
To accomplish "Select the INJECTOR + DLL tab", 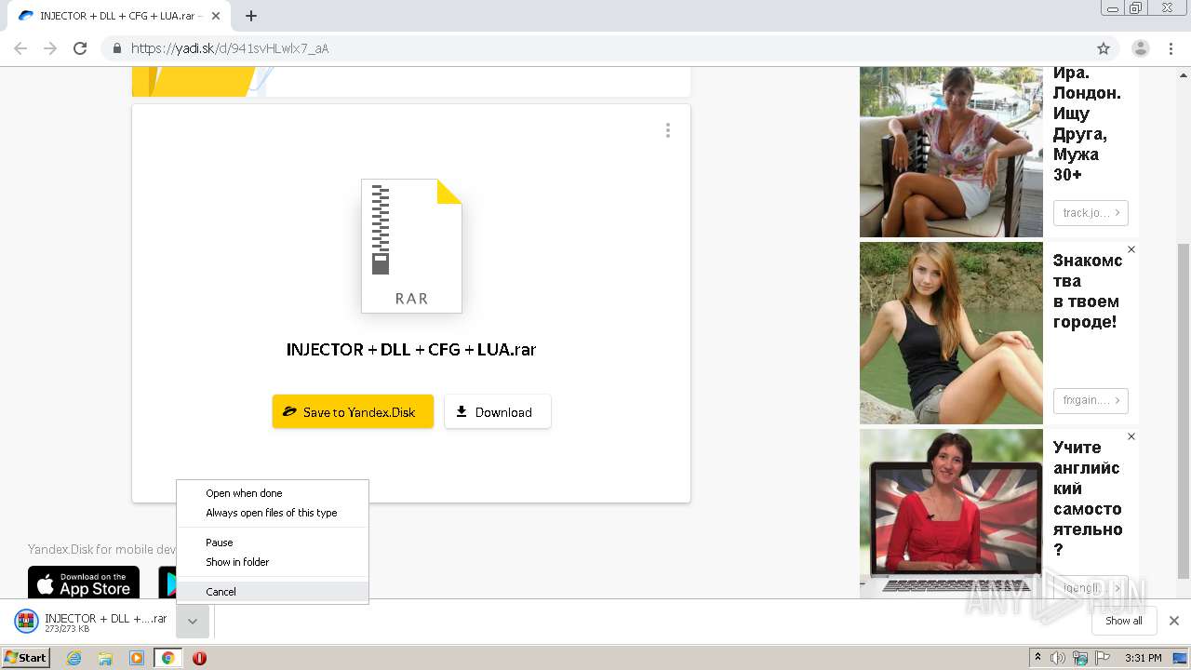I will pyautogui.click(x=117, y=16).
